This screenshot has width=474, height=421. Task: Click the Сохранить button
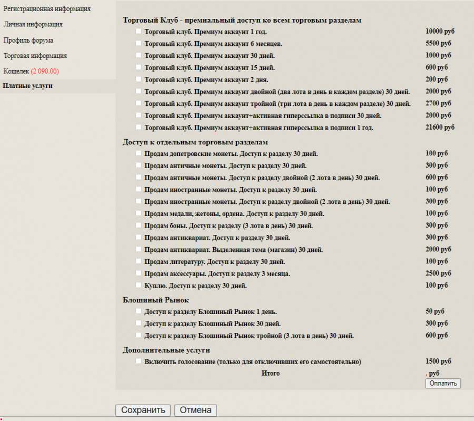point(143,410)
